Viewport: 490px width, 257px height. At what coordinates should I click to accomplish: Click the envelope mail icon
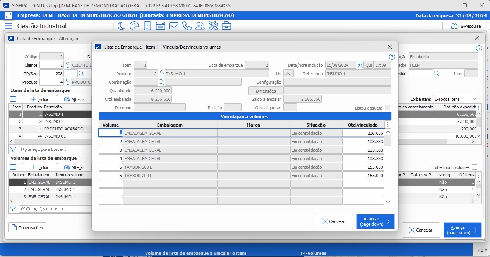(x=174, y=26)
